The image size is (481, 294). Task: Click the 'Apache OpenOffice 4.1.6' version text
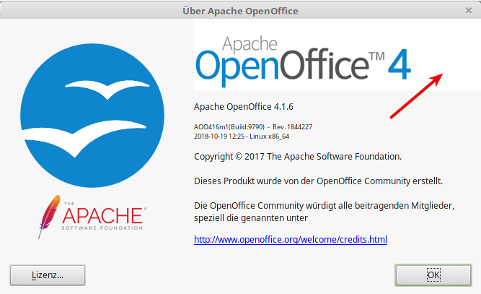coord(244,107)
